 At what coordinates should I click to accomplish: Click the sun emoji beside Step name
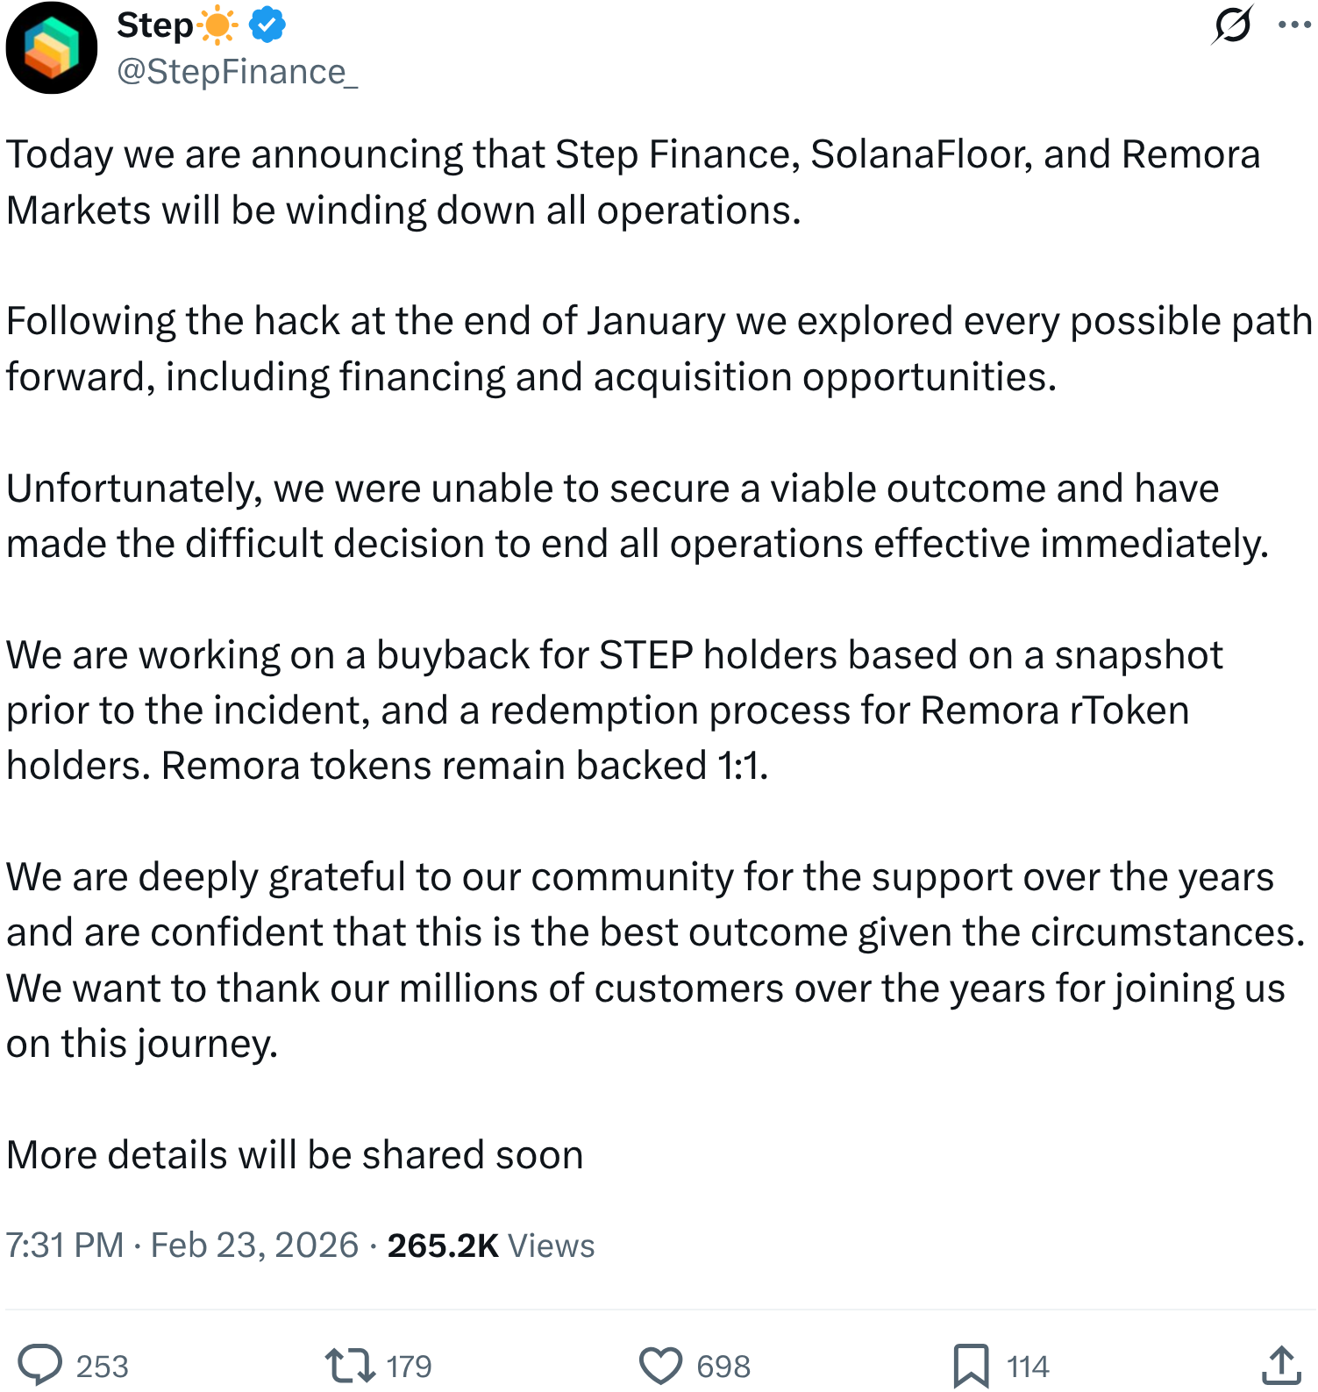point(217,25)
